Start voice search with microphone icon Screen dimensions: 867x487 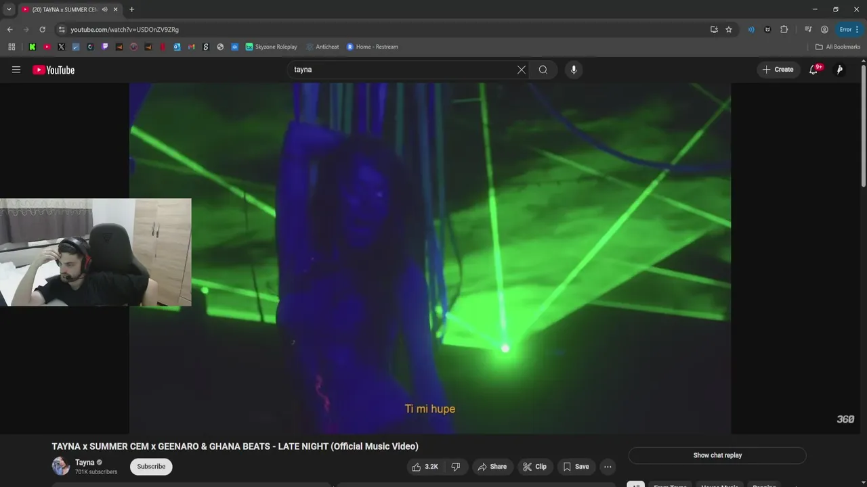574,70
